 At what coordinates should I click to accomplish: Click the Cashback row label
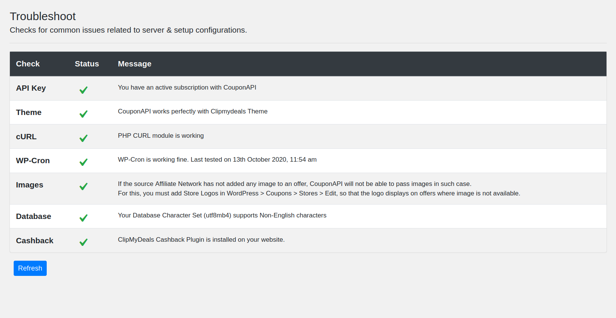point(35,241)
